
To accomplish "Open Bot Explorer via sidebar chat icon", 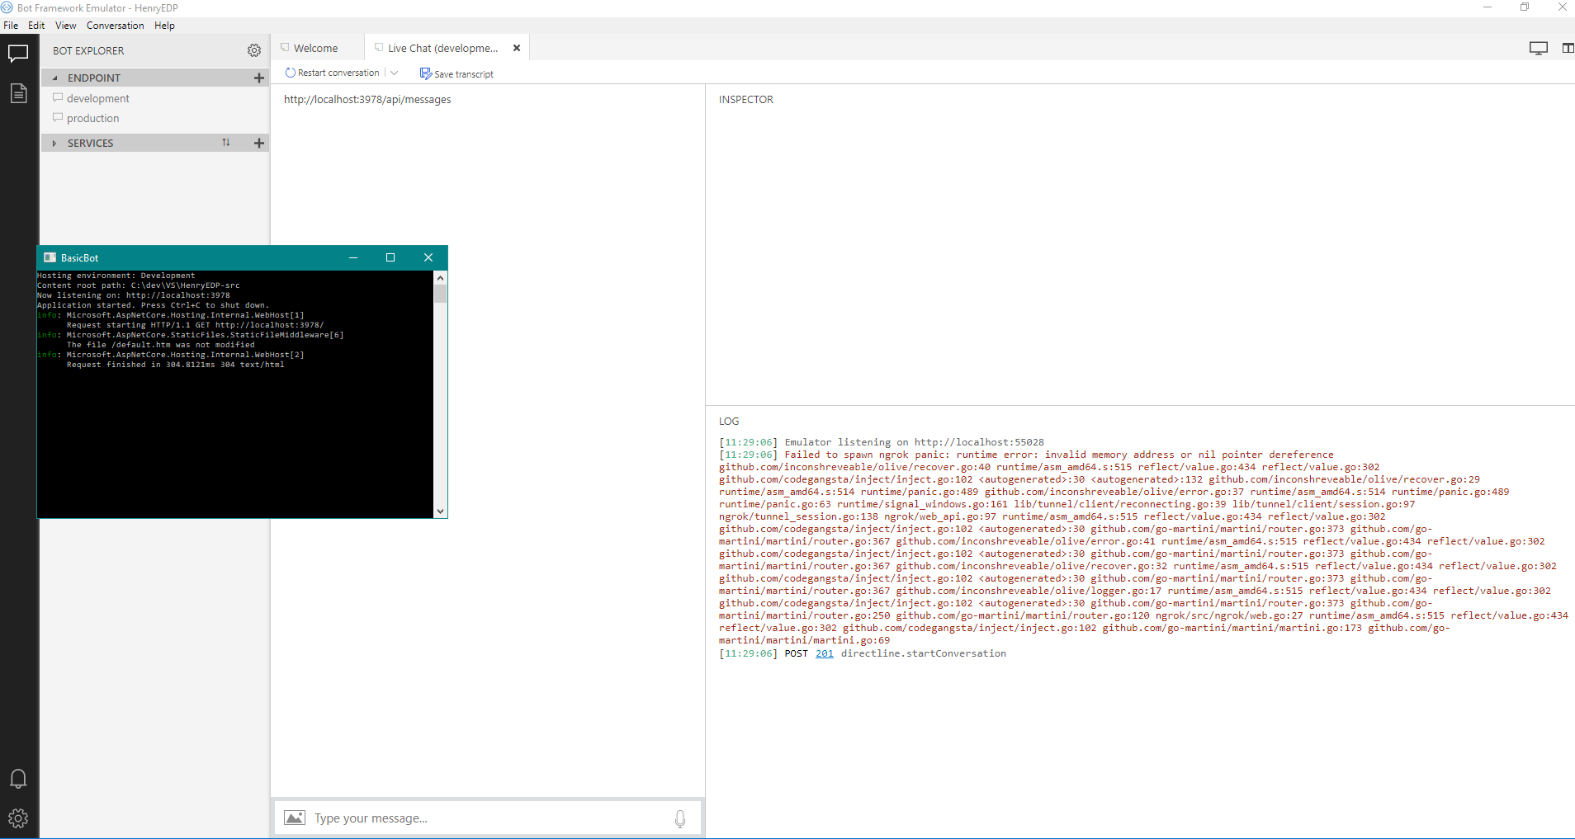I will pyautogui.click(x=18, y=53).
